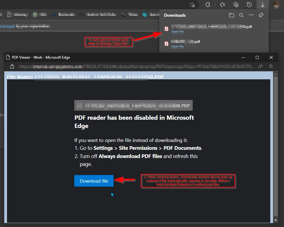Open the Favorites list icon
Image resolution: width=284 pixels, height=227 pixels.
[223, 5]
